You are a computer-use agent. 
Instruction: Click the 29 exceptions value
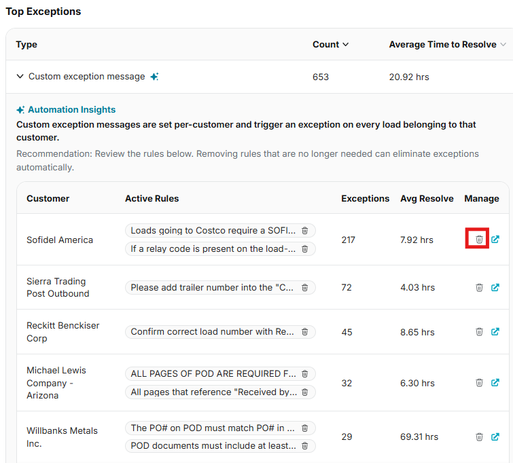[347, 437]
